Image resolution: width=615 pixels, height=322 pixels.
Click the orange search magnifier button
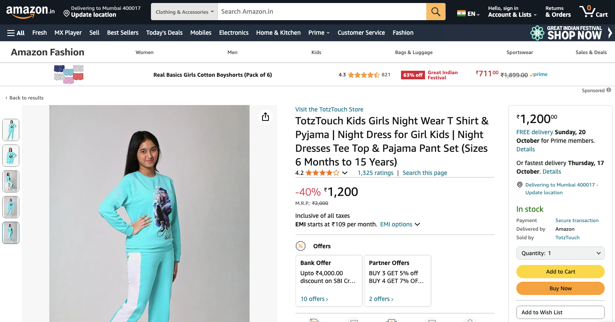click(436, 12)
